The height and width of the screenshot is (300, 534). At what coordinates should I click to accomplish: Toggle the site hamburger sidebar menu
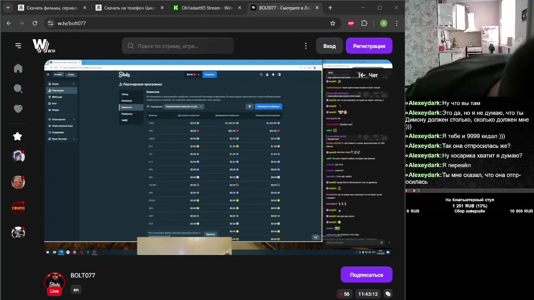point(18,46)
